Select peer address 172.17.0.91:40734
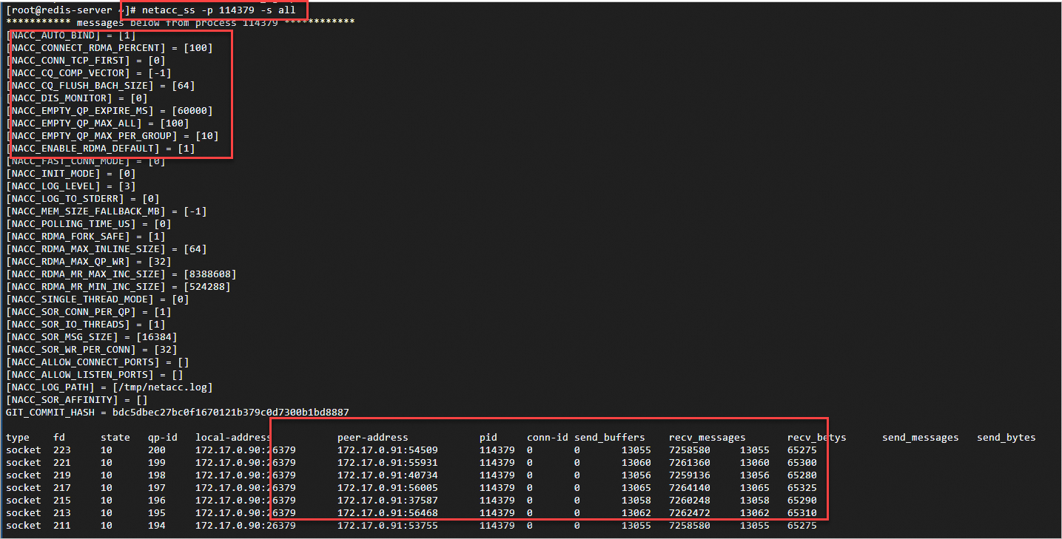 [388, 475]
